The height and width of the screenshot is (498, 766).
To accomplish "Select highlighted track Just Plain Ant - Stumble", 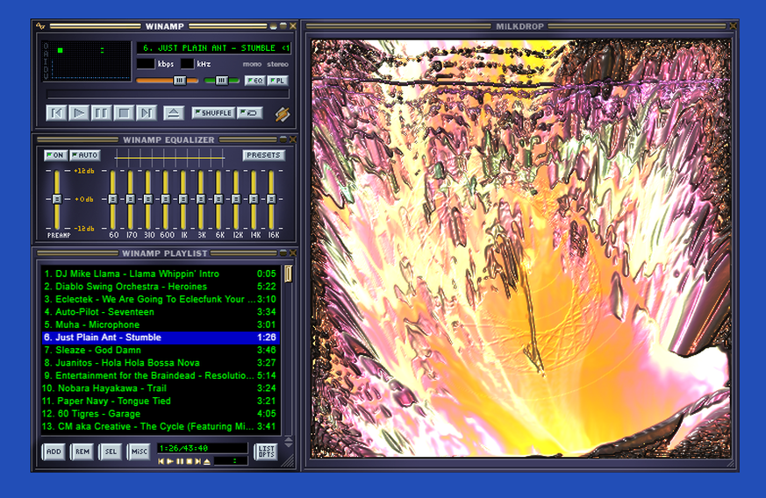I will 161,338.
